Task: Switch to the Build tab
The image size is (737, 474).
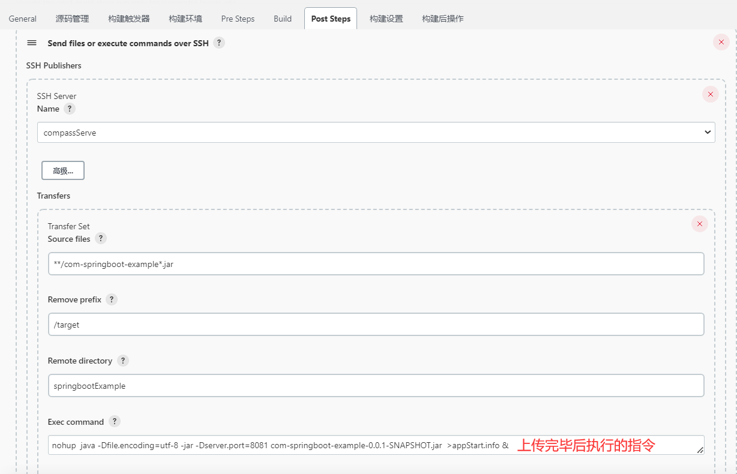Action: click(x=283, y=19)
